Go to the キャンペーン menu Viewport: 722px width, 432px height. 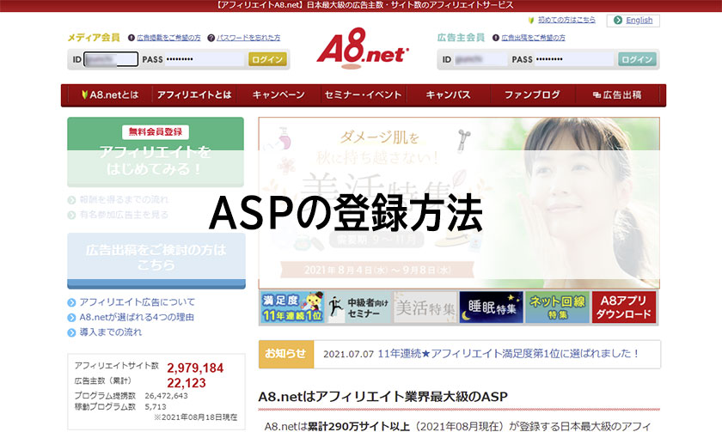278,95
